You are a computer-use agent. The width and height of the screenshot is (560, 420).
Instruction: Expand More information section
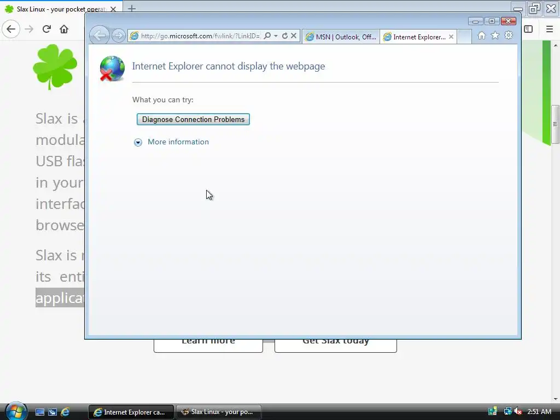[138, 143]
